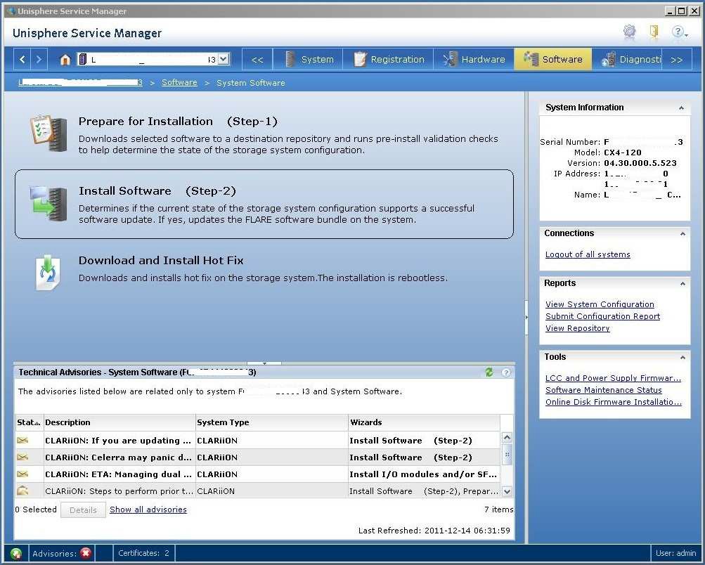Collapse the Tools panel

[683, 357]
